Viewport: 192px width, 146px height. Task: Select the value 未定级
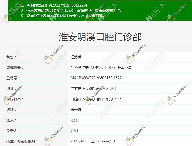76,110
